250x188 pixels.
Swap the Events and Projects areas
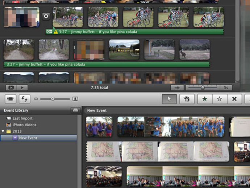coord(25,99)
